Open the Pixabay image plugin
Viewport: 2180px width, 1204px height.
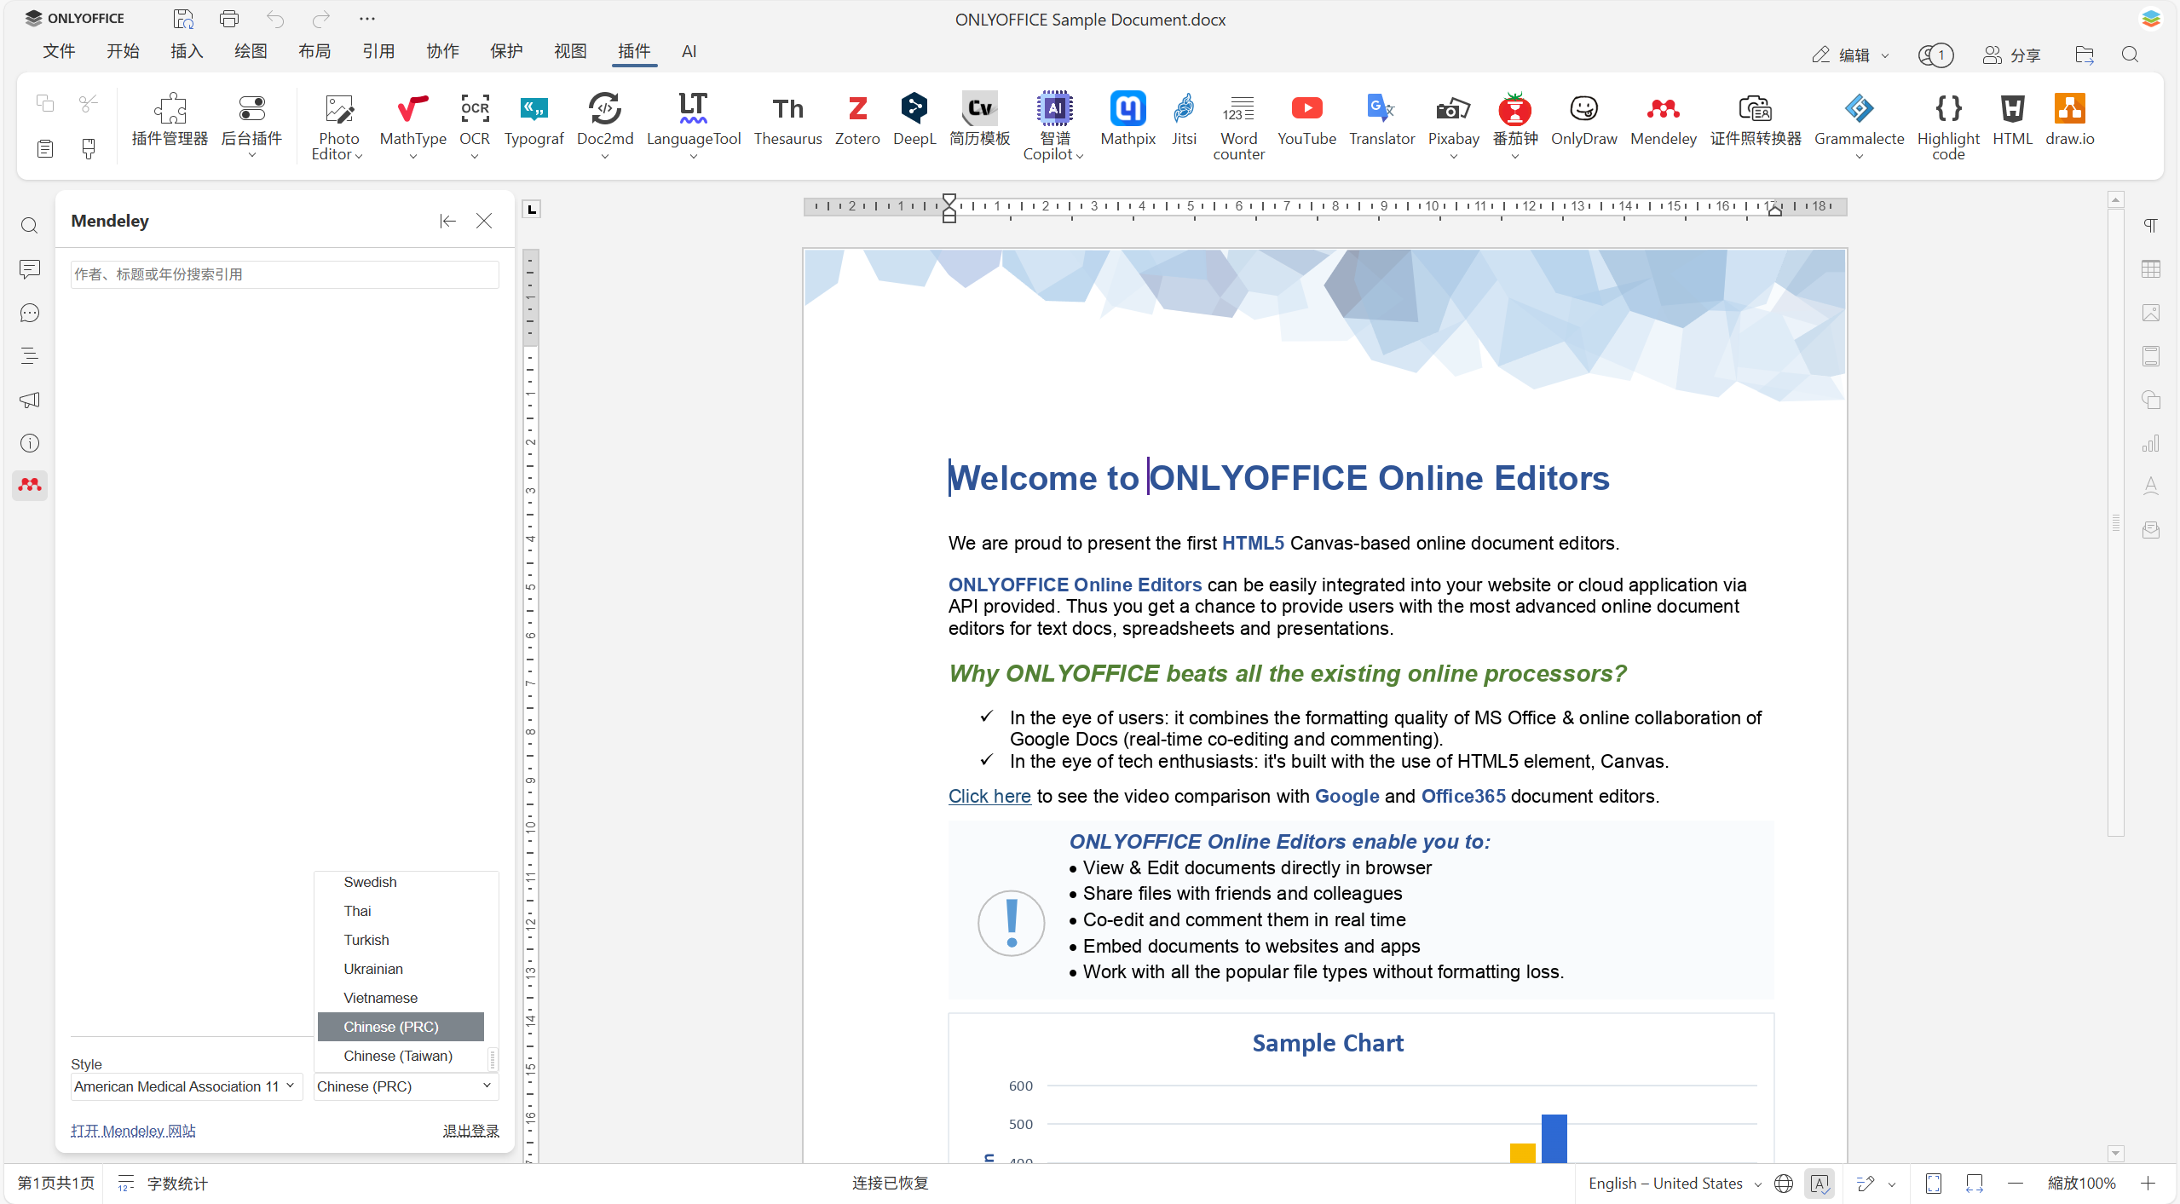coord(1453,126)
